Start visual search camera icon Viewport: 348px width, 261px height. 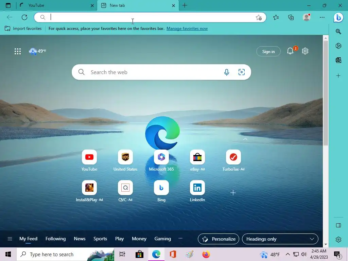tap(242, 72)
